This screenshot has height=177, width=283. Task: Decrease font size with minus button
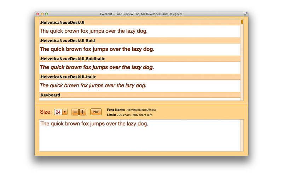[75, 112]
